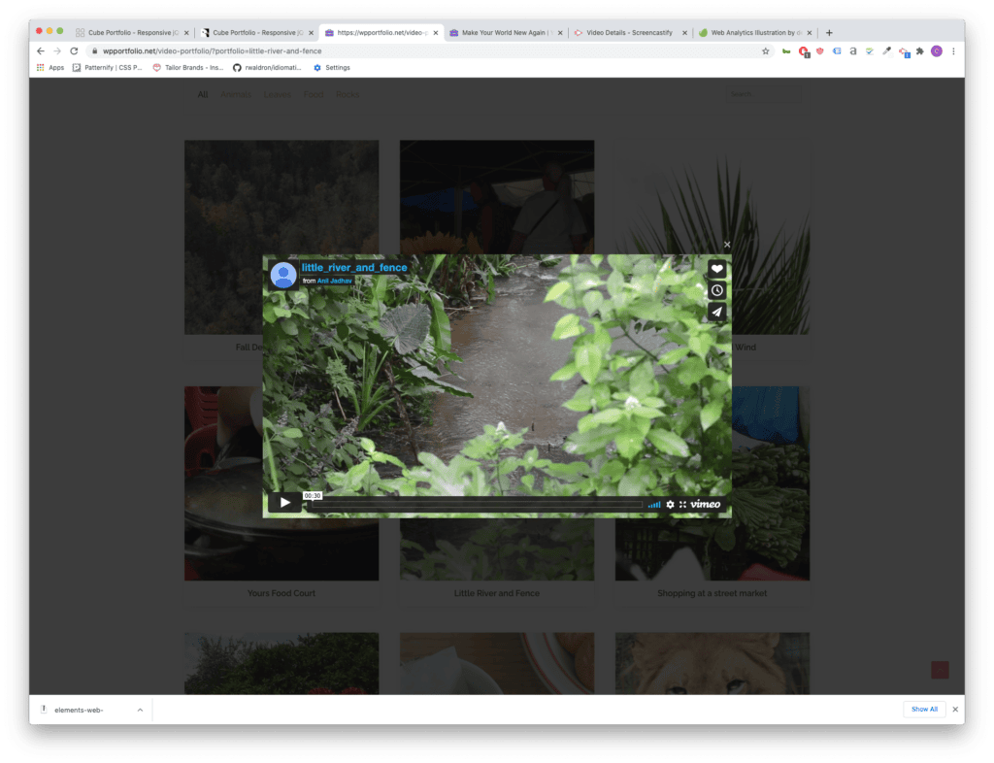The height and width of the screenshot is (763, 994).
Task: Show all downloads
Action: (x=924, y=710)
